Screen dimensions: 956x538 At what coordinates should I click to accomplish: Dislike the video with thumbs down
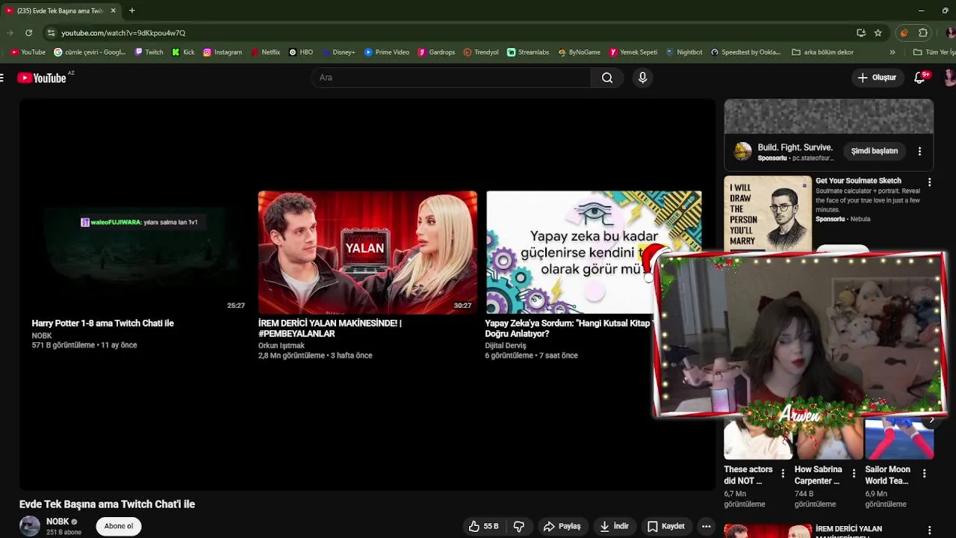point(518,526)
